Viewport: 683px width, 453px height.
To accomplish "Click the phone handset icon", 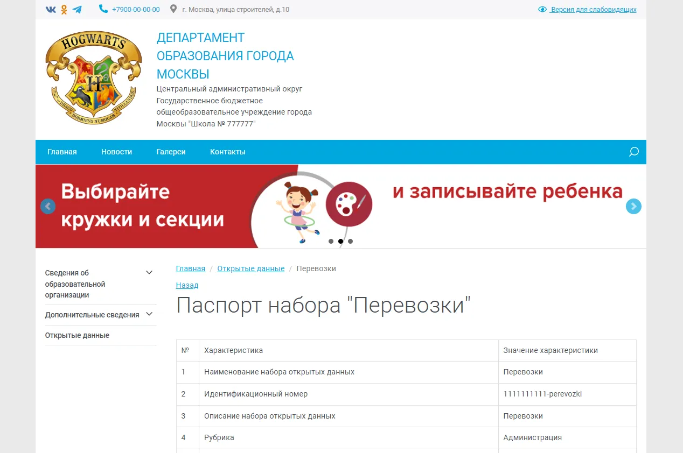I will coord(103,9).
